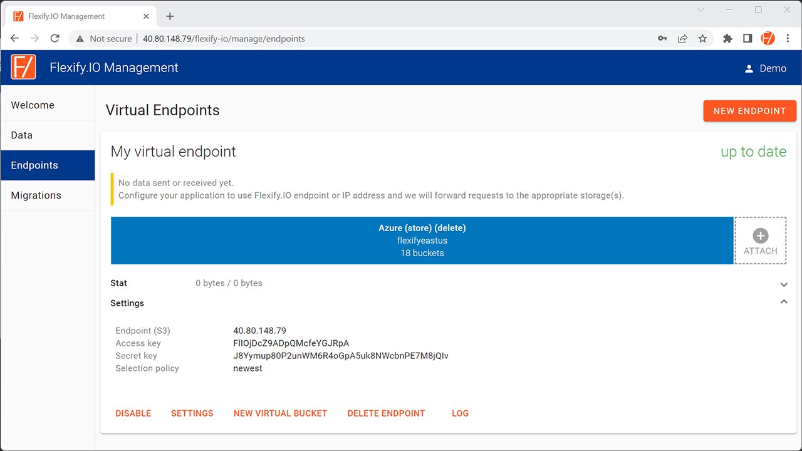
Task: Open saved passwords key icon
Action: point(662,38)
